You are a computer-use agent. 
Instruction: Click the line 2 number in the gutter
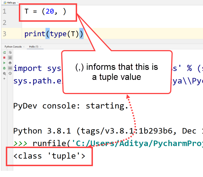(4, 23)
